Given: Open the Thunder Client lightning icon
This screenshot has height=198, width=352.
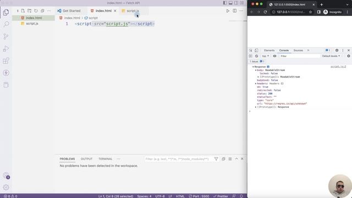Looking at the screenshot, I should click(x=6, y=73).
